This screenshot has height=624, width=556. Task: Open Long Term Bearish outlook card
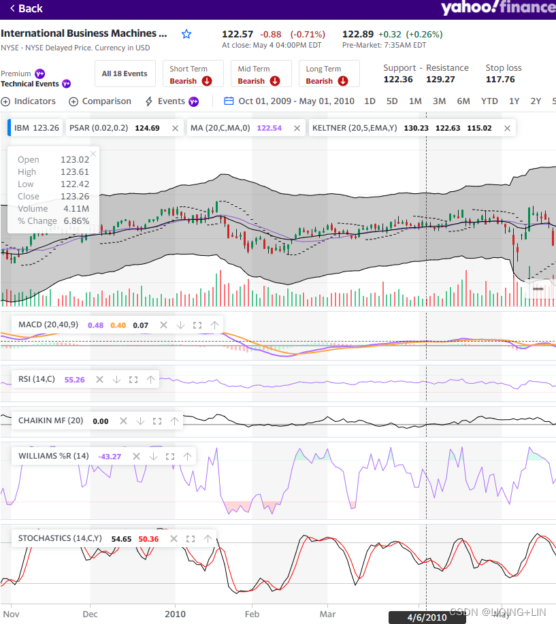329,73
